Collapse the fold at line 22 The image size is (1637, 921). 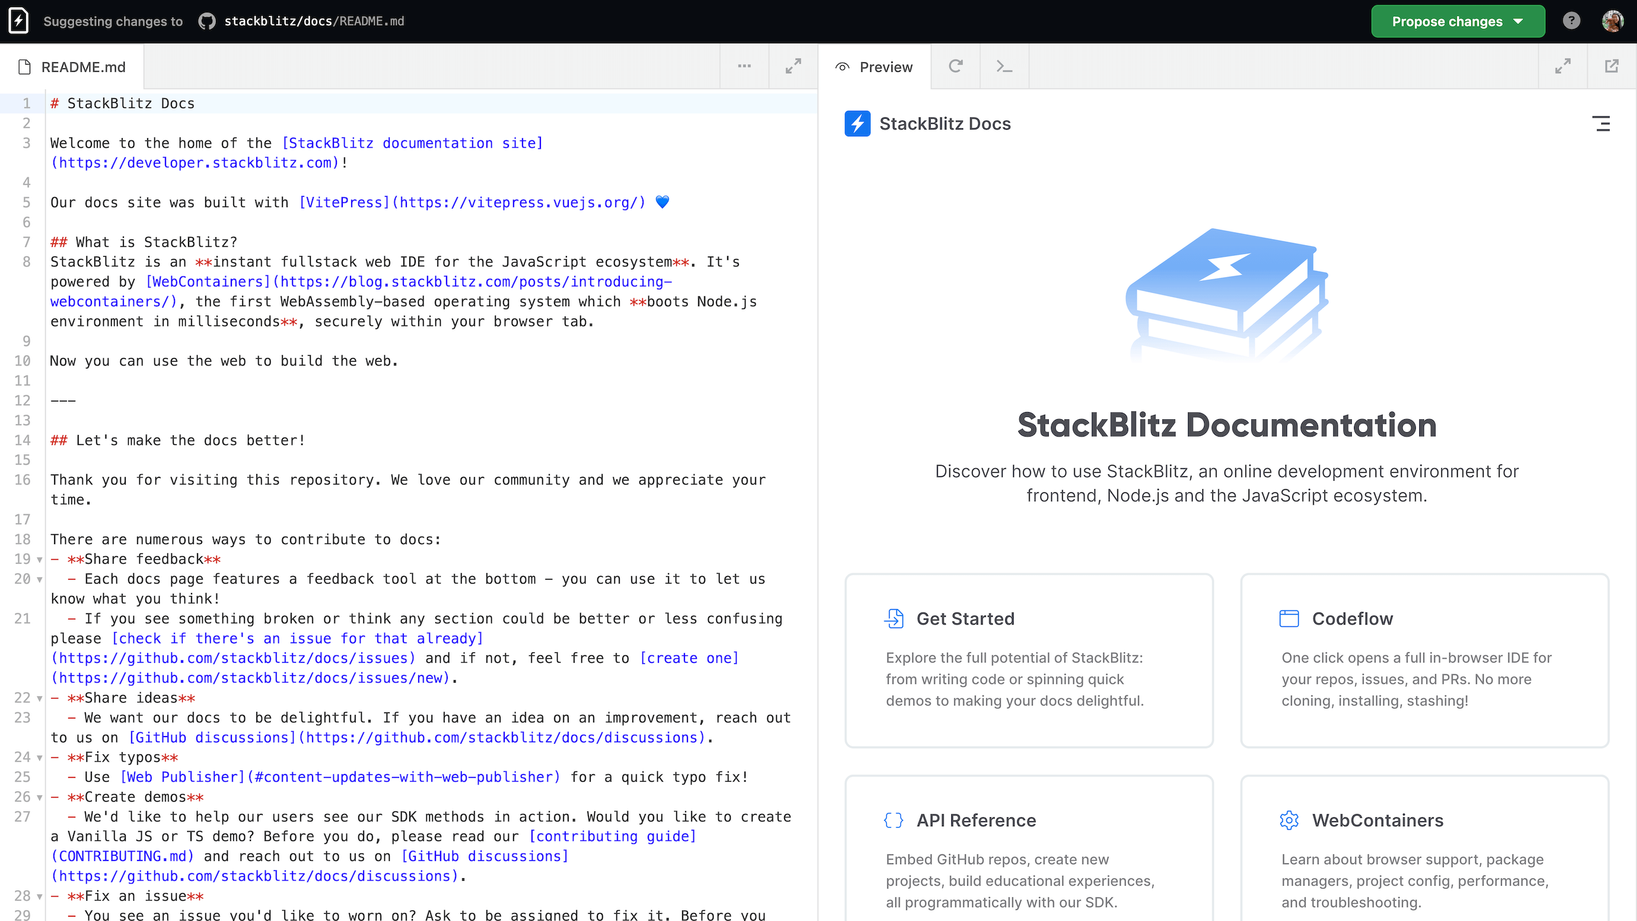pyautogui.click(x=39, y=698)
